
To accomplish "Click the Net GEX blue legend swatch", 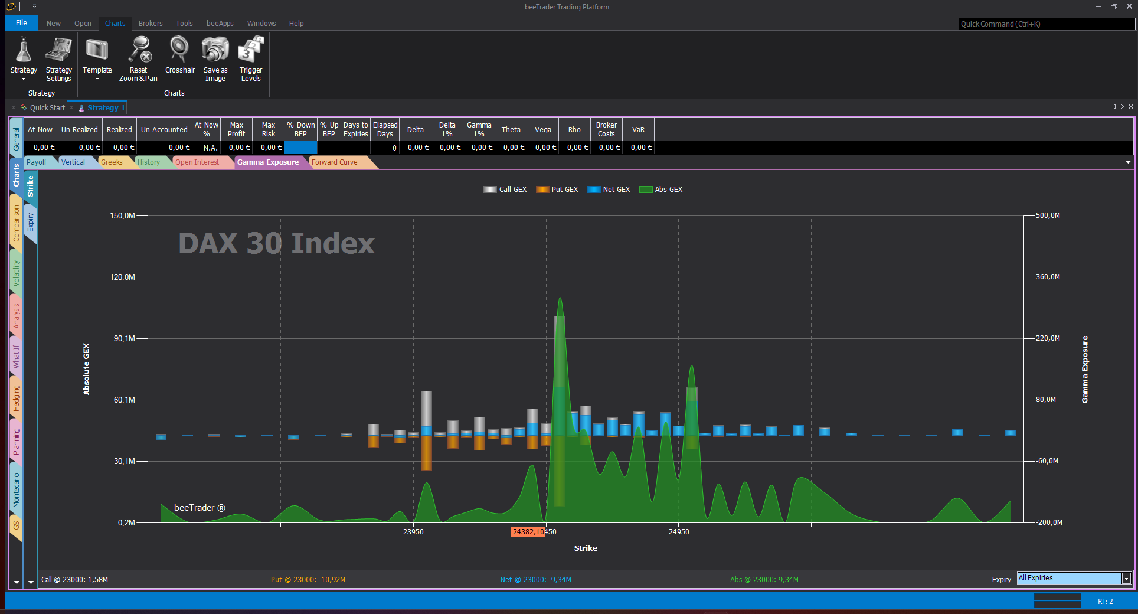I will pos(594,190).
